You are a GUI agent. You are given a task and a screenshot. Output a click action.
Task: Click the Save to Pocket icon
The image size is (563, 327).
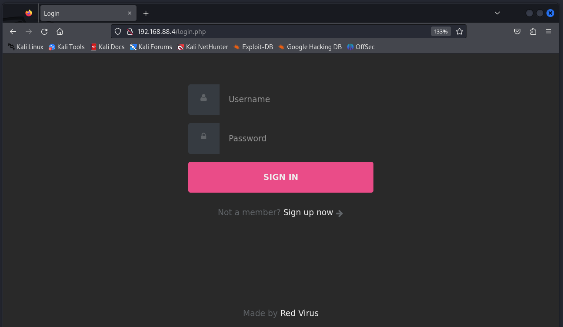[517, 31]
